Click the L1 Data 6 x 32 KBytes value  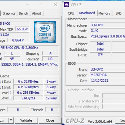coord(28,81)
